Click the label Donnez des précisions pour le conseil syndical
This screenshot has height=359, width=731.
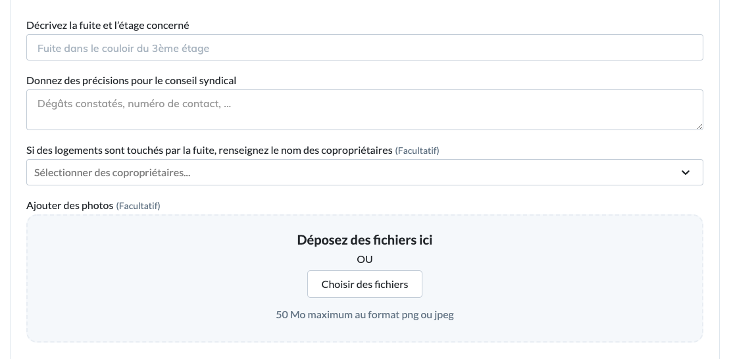pyautogui.click(x=132, y=81)
